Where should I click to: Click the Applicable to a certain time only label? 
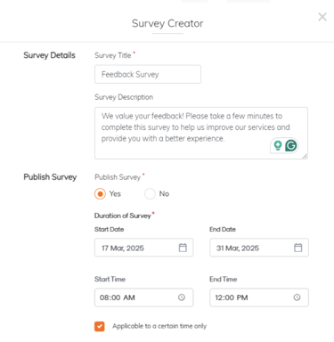(x=159, y=326)
